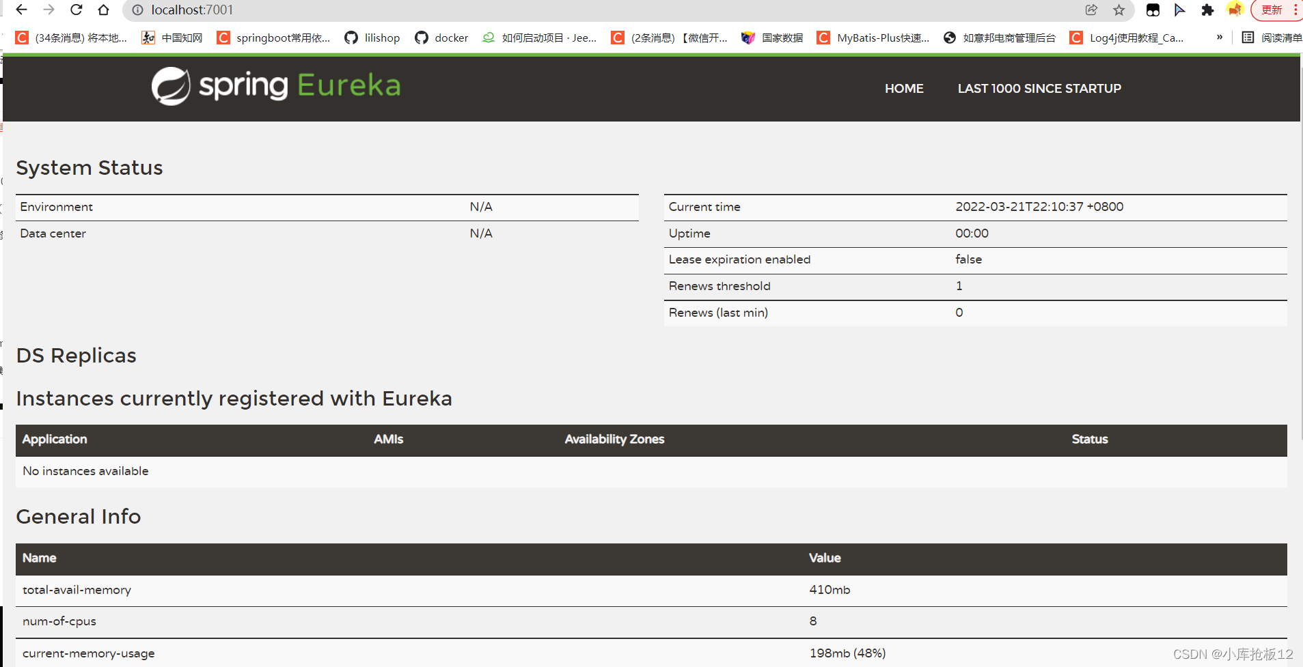Screen dimensions: 1303x667
Task: Open the black square extension icon
Action: tap(1153, 10)
